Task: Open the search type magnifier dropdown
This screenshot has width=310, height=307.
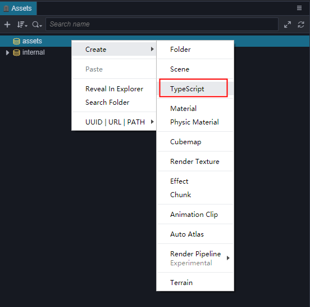Action: pyautogui.click(x=37, y=25)
